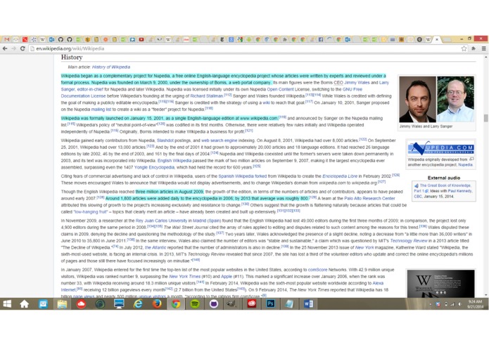Image resolution: width=489 pixels, height=347 pixels.
Task: Switch to the Gmail tab
Action: click(7, 39)
